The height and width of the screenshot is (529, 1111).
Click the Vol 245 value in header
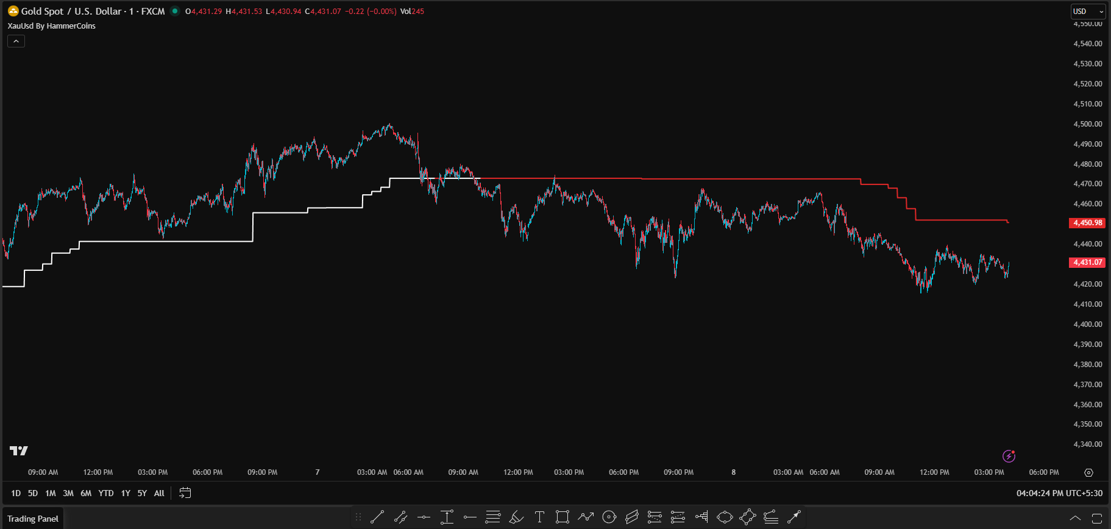pos(412,12)
